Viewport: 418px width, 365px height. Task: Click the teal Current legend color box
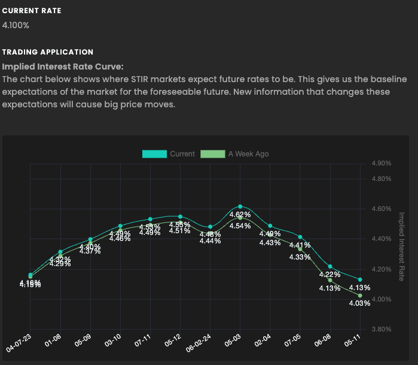click(154, 154)
